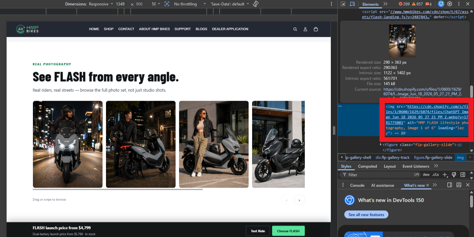Click the gallery next arrow button
Screen dimensions: 474x237
(300, 200)
